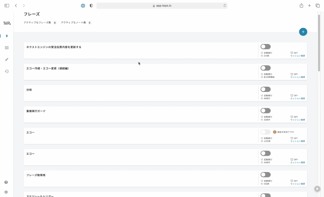Open セッション履歴 link for エコー作成・エコー変更 phrase
Image resolution: width=324 pixels, height=197 pixels.
click(x=297, y=77)
